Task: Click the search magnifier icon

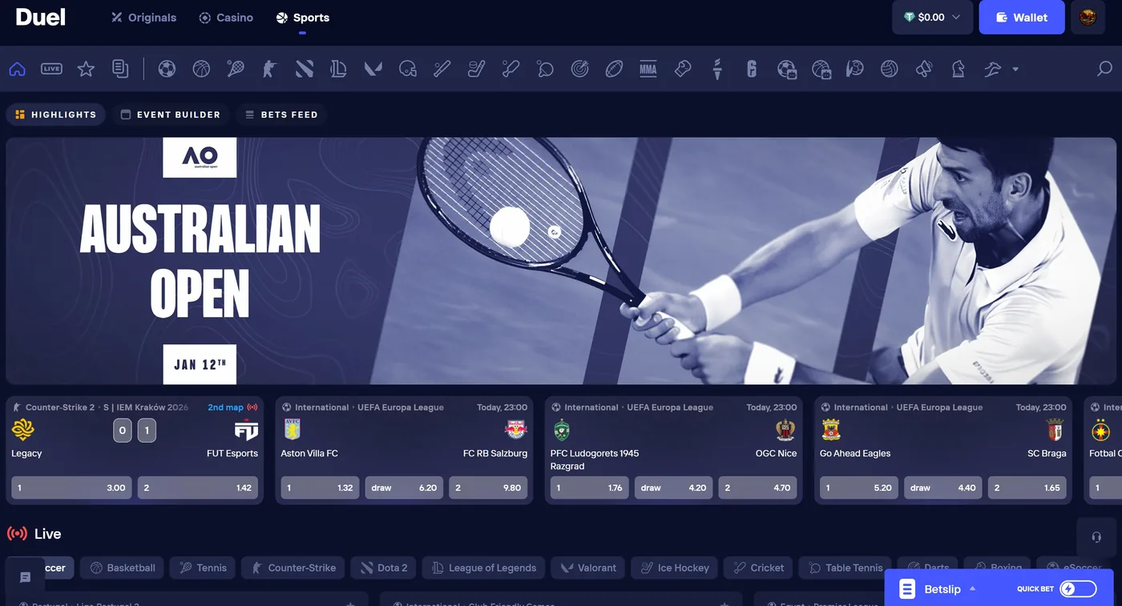Action: [x=1104, y=69]
